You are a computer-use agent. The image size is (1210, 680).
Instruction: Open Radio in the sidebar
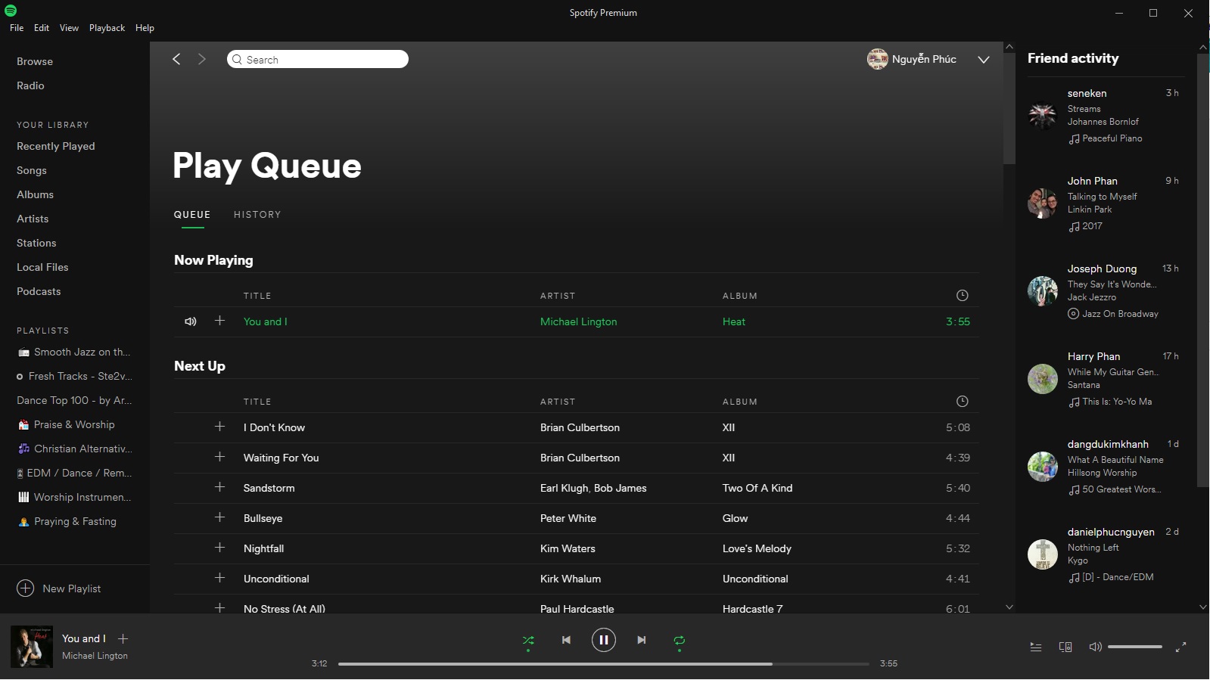(30, 85)
